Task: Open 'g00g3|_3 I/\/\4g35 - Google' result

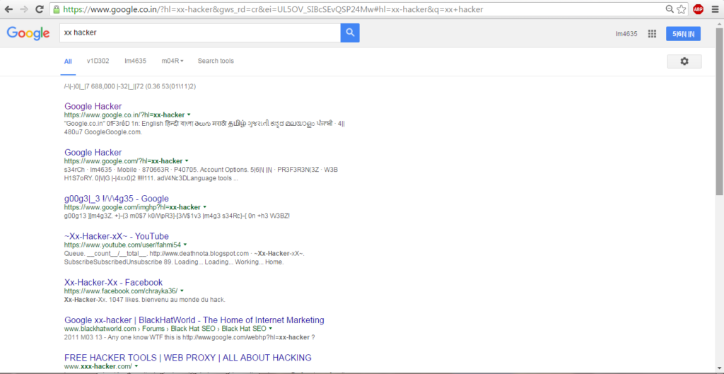Action: point(117,199)
